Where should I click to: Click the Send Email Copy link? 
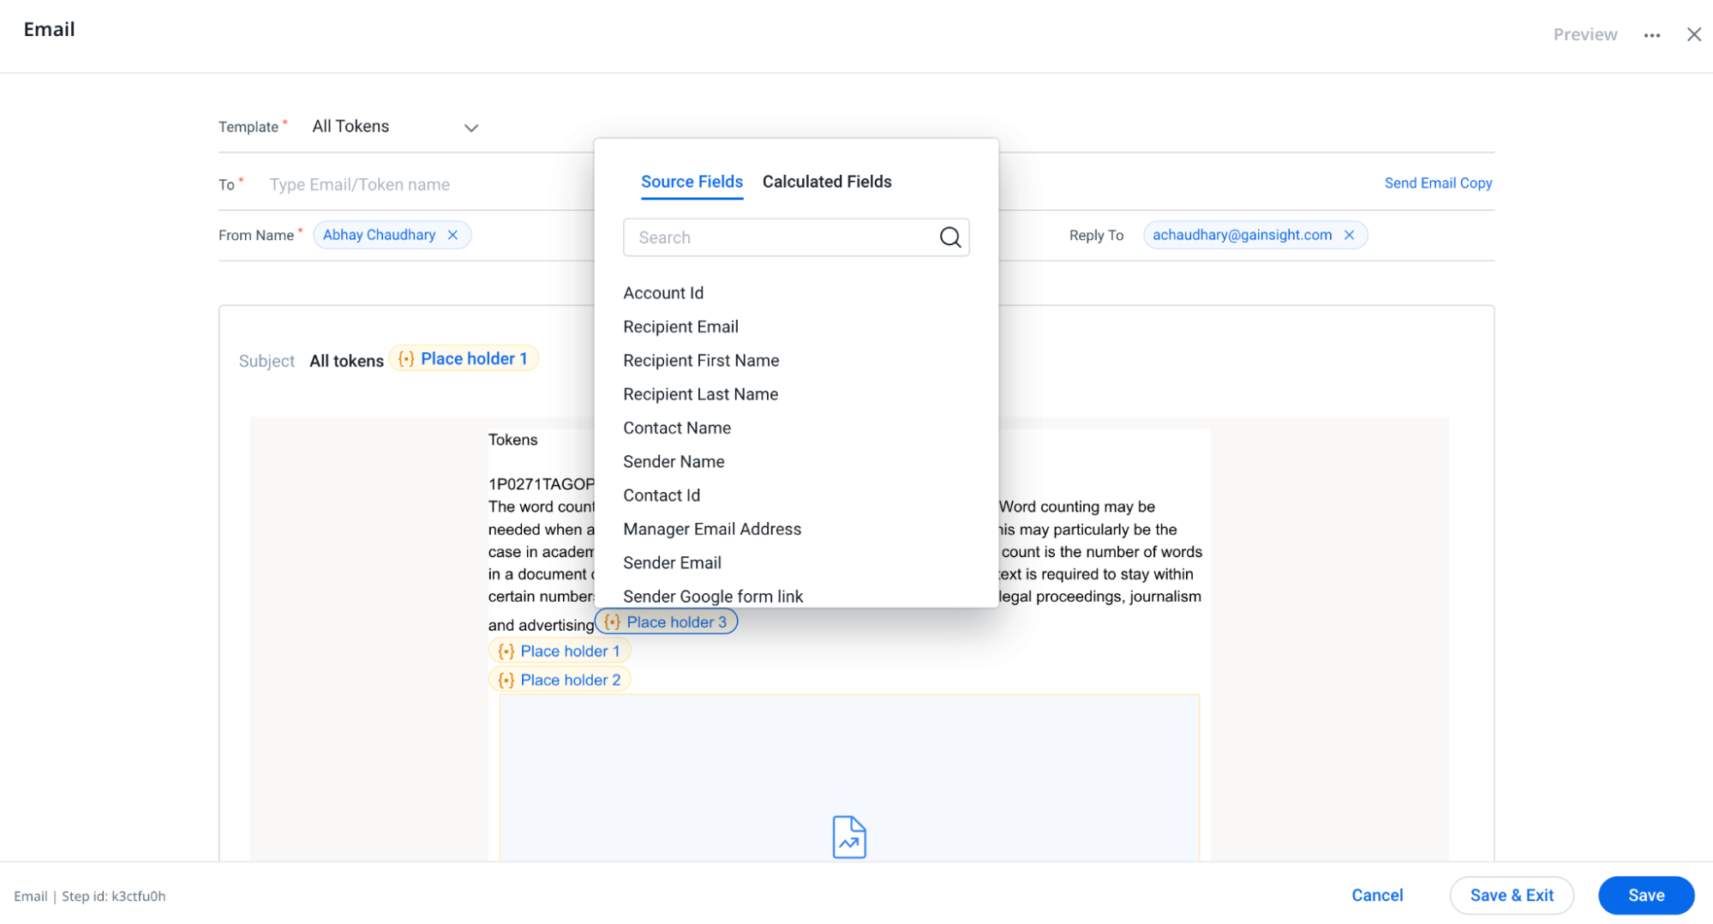coord(1437,183)
